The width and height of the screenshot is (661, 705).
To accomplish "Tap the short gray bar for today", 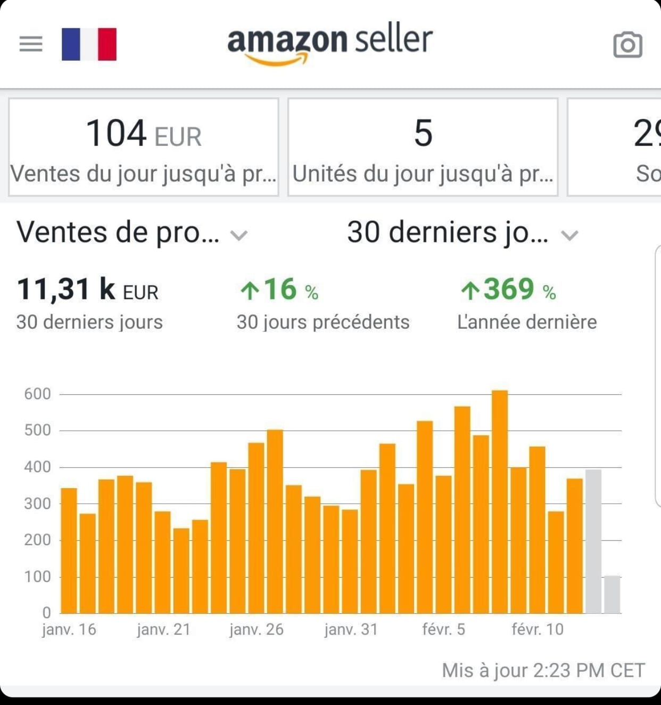I will (x=612, y=594).
